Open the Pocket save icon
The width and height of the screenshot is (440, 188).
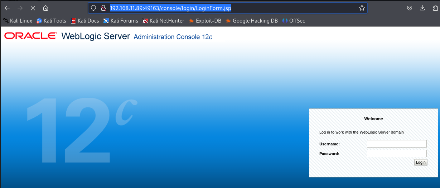[x=410, y=8]
